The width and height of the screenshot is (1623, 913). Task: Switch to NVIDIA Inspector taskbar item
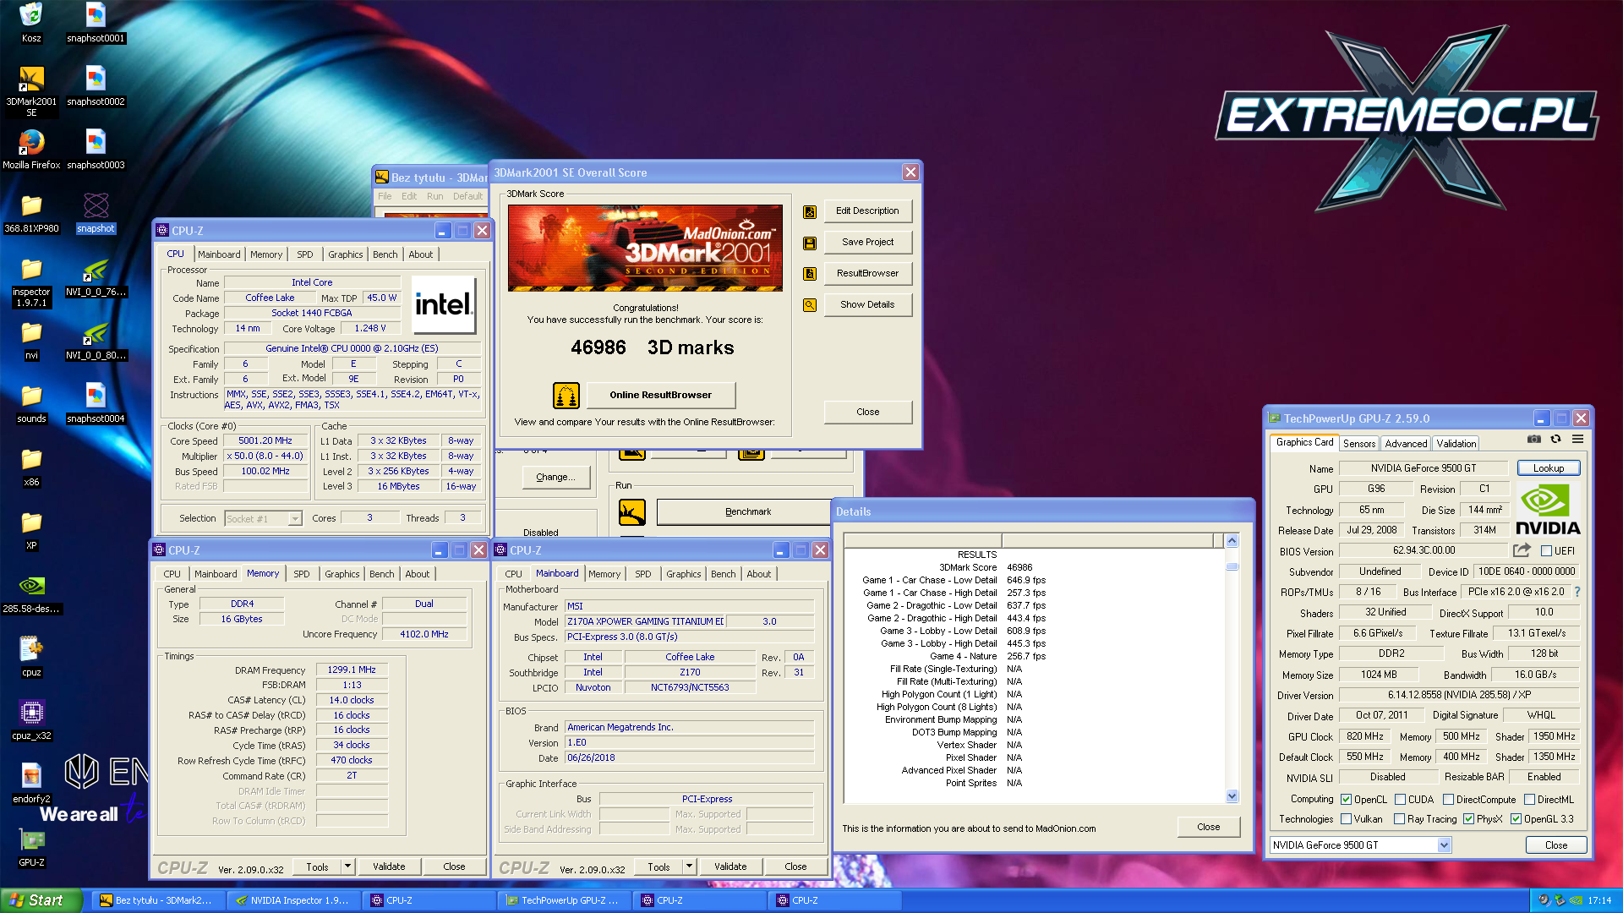click(292, 900)
